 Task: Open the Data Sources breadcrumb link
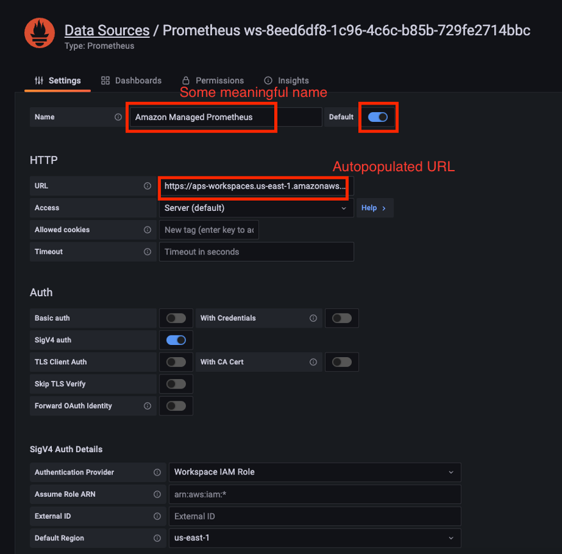click(106, 29)
